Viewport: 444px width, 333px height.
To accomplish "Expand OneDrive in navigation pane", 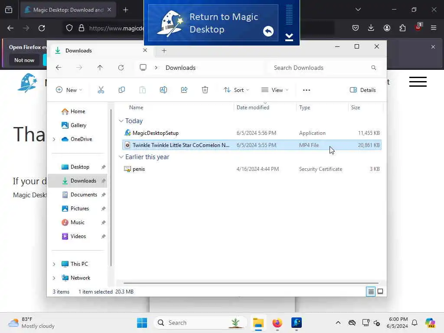I will click(54, 139).
